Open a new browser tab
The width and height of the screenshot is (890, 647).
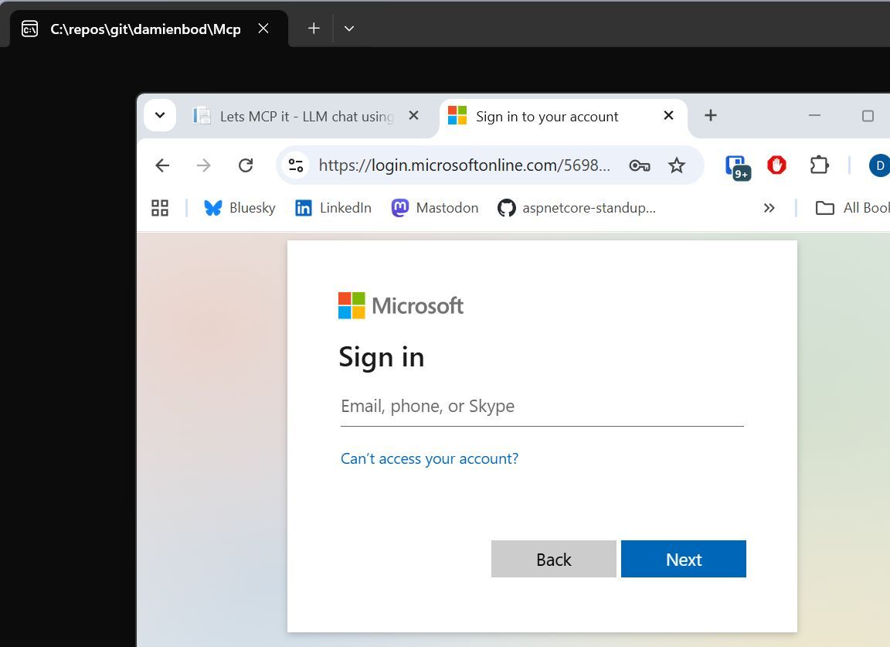point(710,115)
